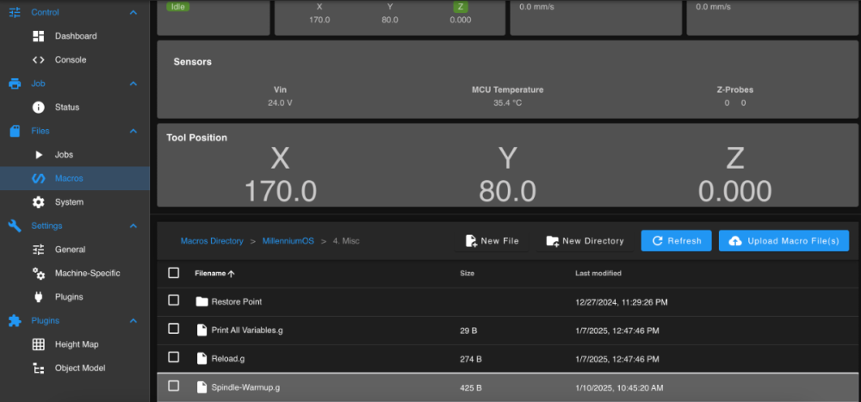This screenshot has width=861, height=402.
Task: Open the General settings menu item
Action: [x=75, y=250]
